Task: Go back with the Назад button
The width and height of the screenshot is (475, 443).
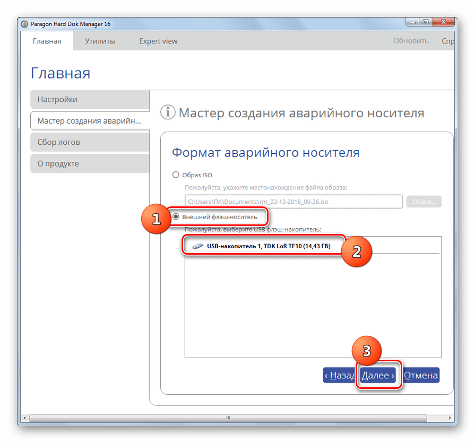Action: pos(340,376)
